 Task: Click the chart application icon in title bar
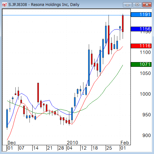click(4, 5)
